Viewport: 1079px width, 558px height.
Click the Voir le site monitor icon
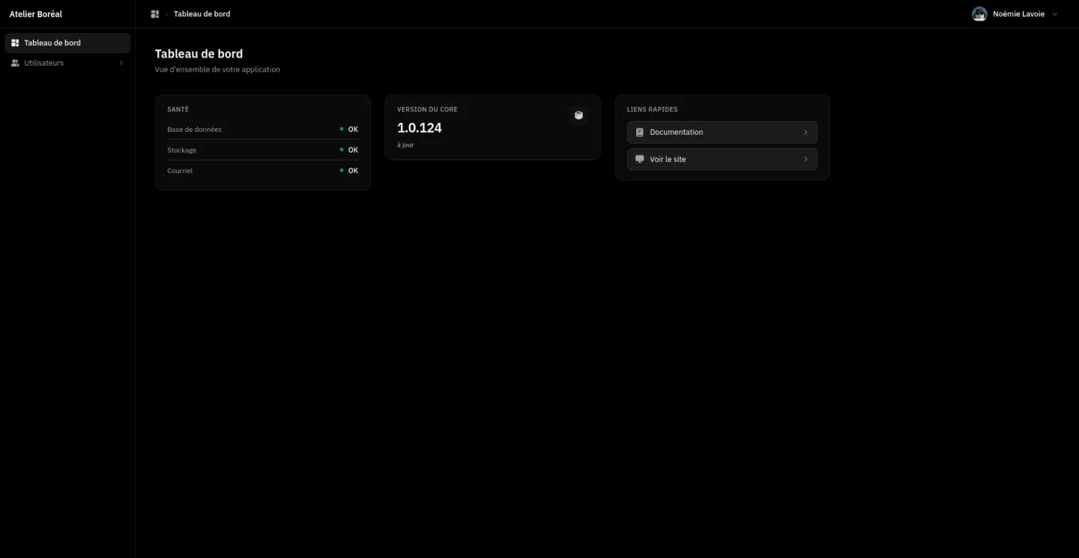click(639, 159)
